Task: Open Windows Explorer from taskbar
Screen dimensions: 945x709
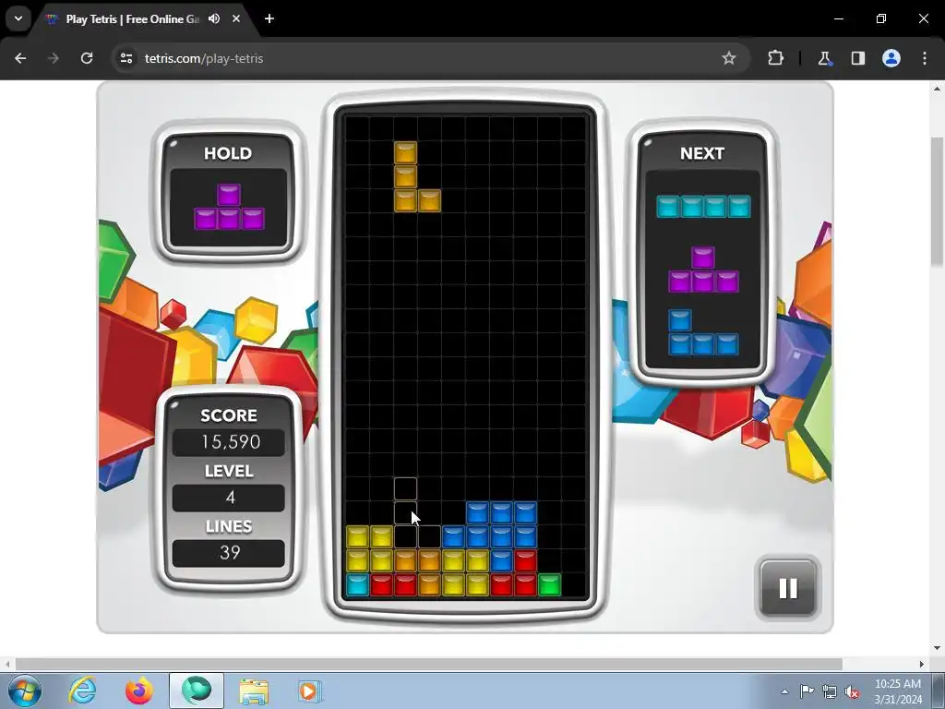Action: pos(254,691)
